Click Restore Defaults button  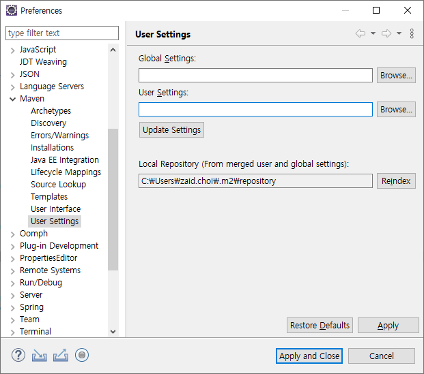pos(320,326)
